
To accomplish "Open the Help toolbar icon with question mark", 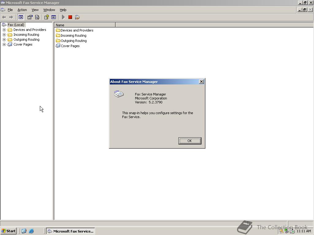I will coord(47,17).
